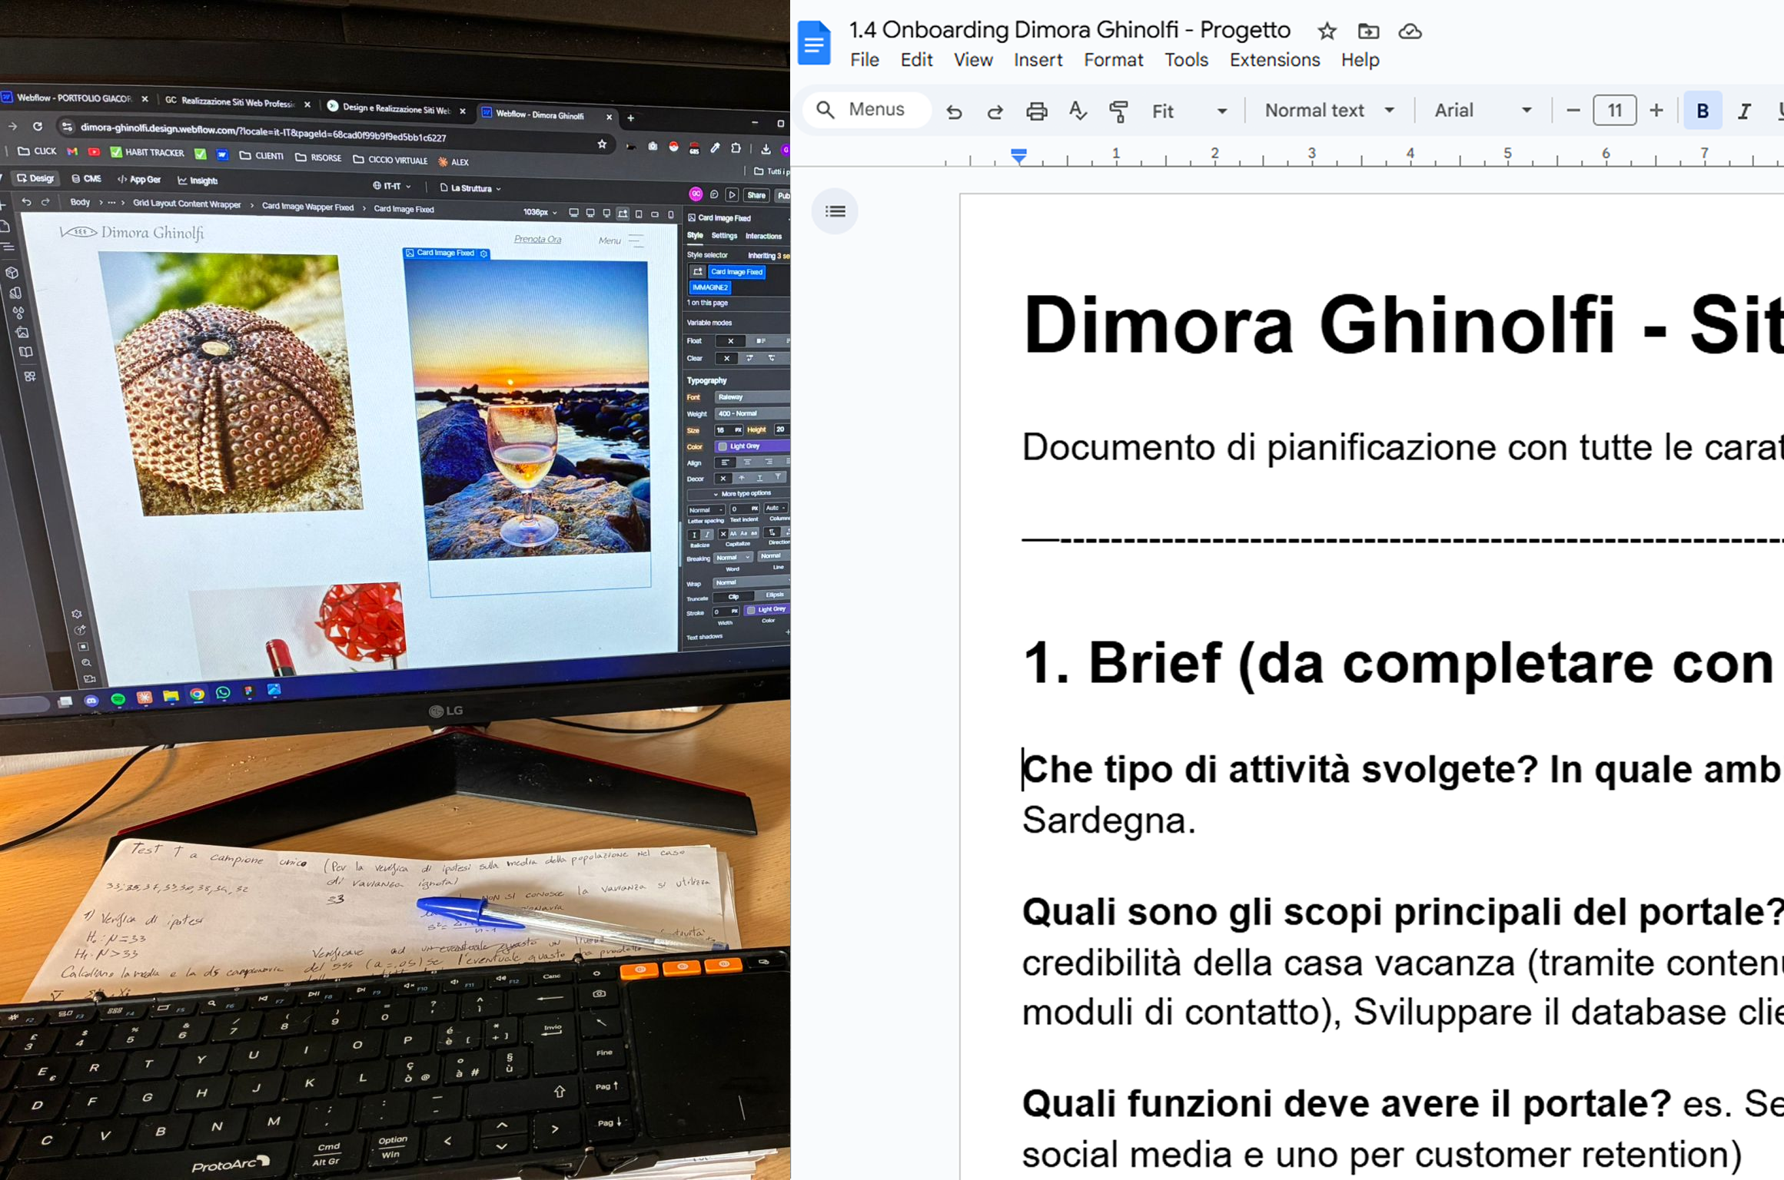Show the document outline icon
Screen dimensions: 1784x1180
[835, 211]
